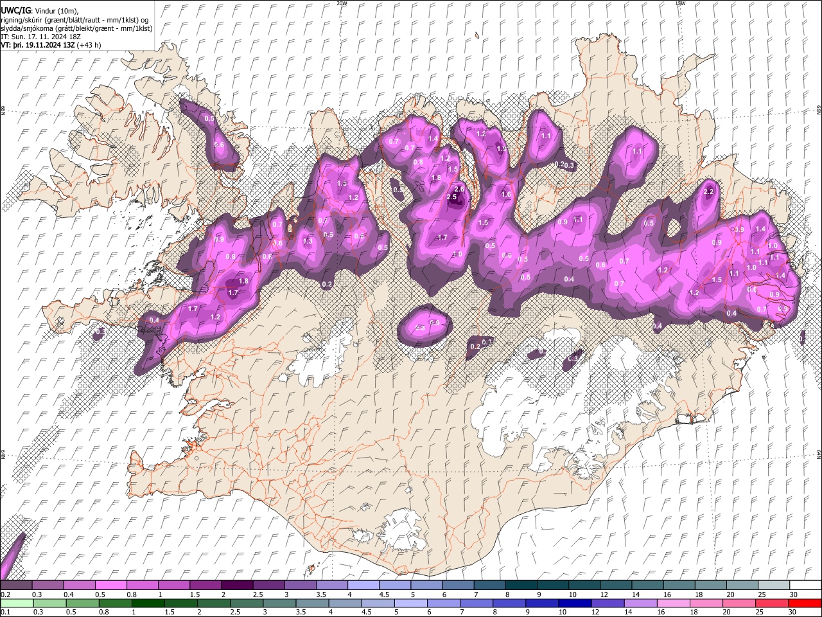Click the "UWC/IG" title text

(x=15, y=10)
